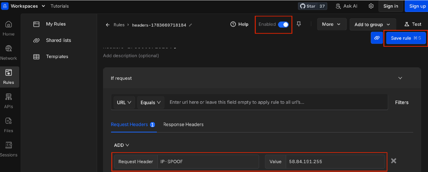Select Shared lists in the side panel

(59, 40)
